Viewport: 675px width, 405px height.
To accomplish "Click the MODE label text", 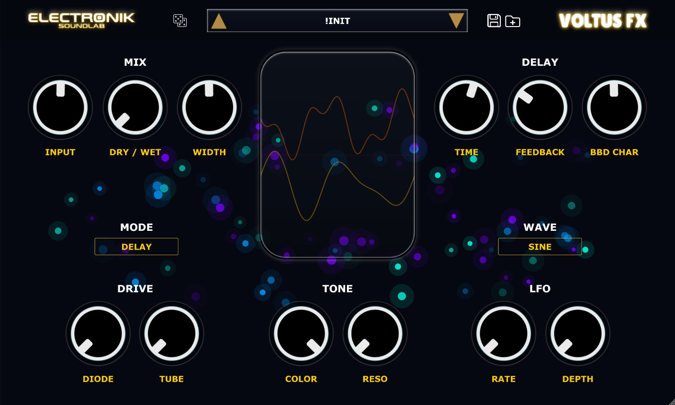I will [136, 227].
